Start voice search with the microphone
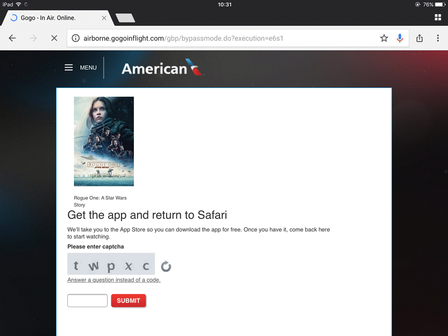The image size is (448, 336). 400,38
